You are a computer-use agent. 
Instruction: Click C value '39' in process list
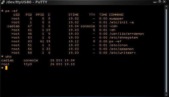click(48, 41)
